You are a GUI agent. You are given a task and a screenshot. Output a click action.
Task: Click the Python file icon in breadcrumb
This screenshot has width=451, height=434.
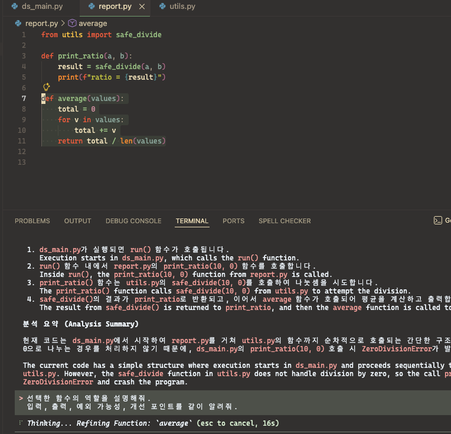point(18,23)
